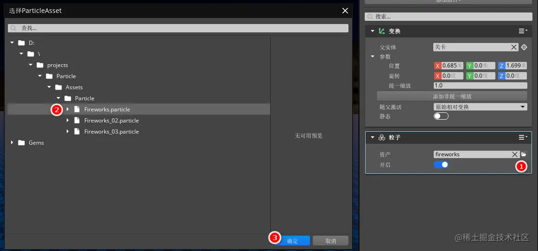
Task: Toggle the 静态 static switch
Action: (x=441, y=116)
